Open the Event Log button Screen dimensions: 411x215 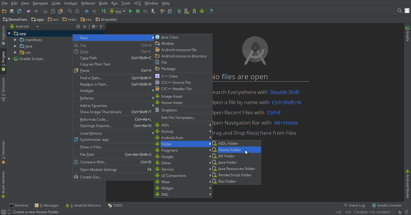pos(354,205)
